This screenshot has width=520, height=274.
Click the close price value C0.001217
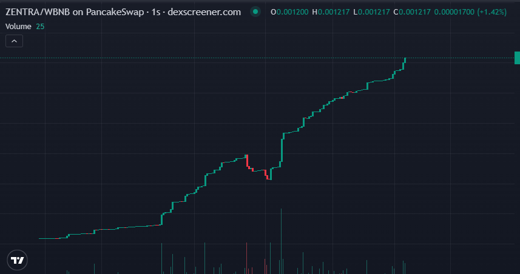[412, 12]
